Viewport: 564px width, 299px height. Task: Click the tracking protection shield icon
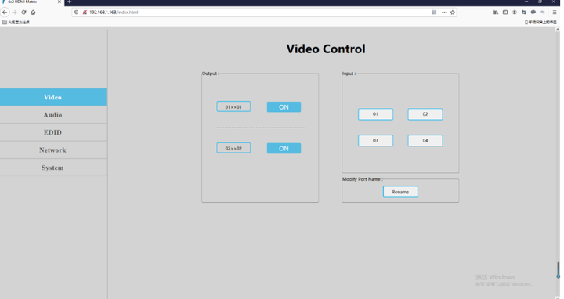pyautogui.click(x=76, y=13)
